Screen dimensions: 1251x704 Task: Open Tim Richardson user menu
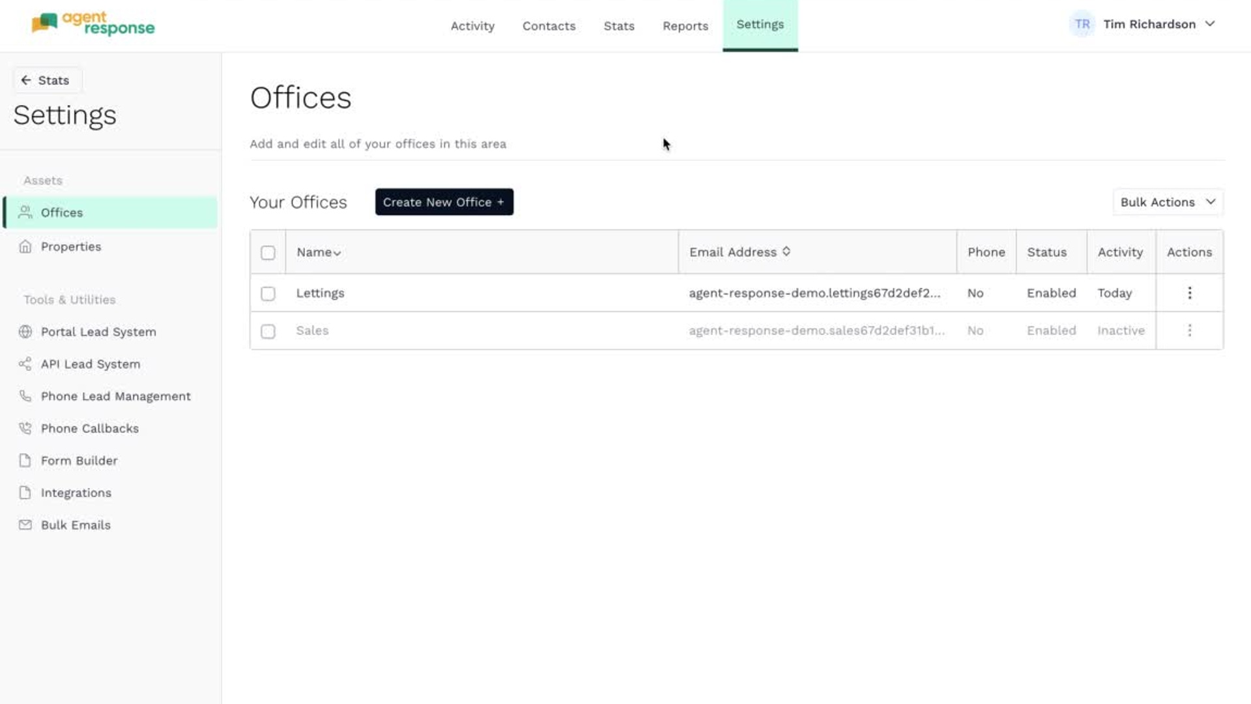click(x=1149, y=24)
